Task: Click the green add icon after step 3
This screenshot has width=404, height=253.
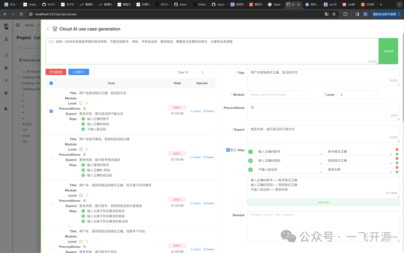Action: tap(397, 172)
